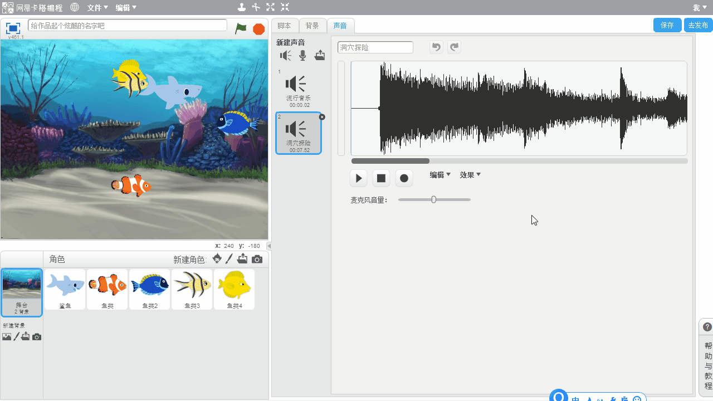
Task: Start recording with the round record button
Action: click(x=404, y=178)
